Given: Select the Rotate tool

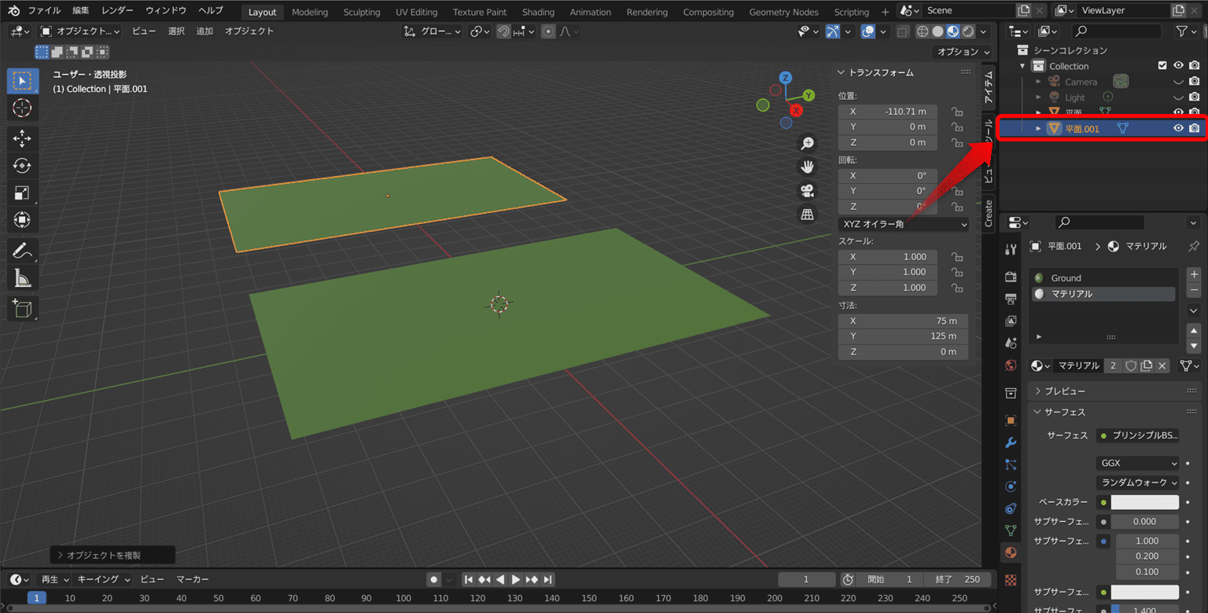Looking at the screenshot, I should (23, 166).
